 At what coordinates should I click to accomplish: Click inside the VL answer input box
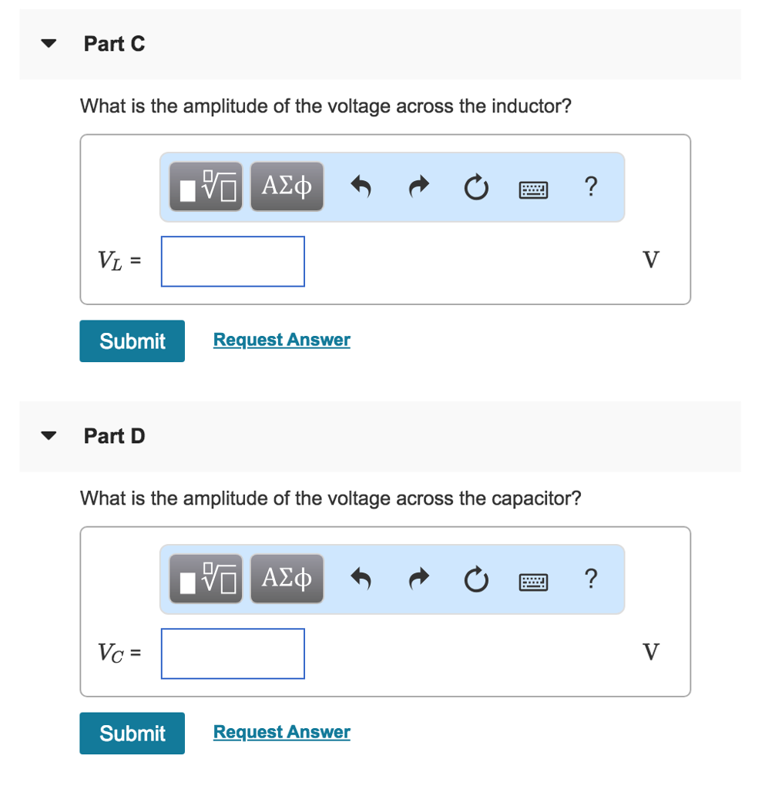tap(232, 261)
